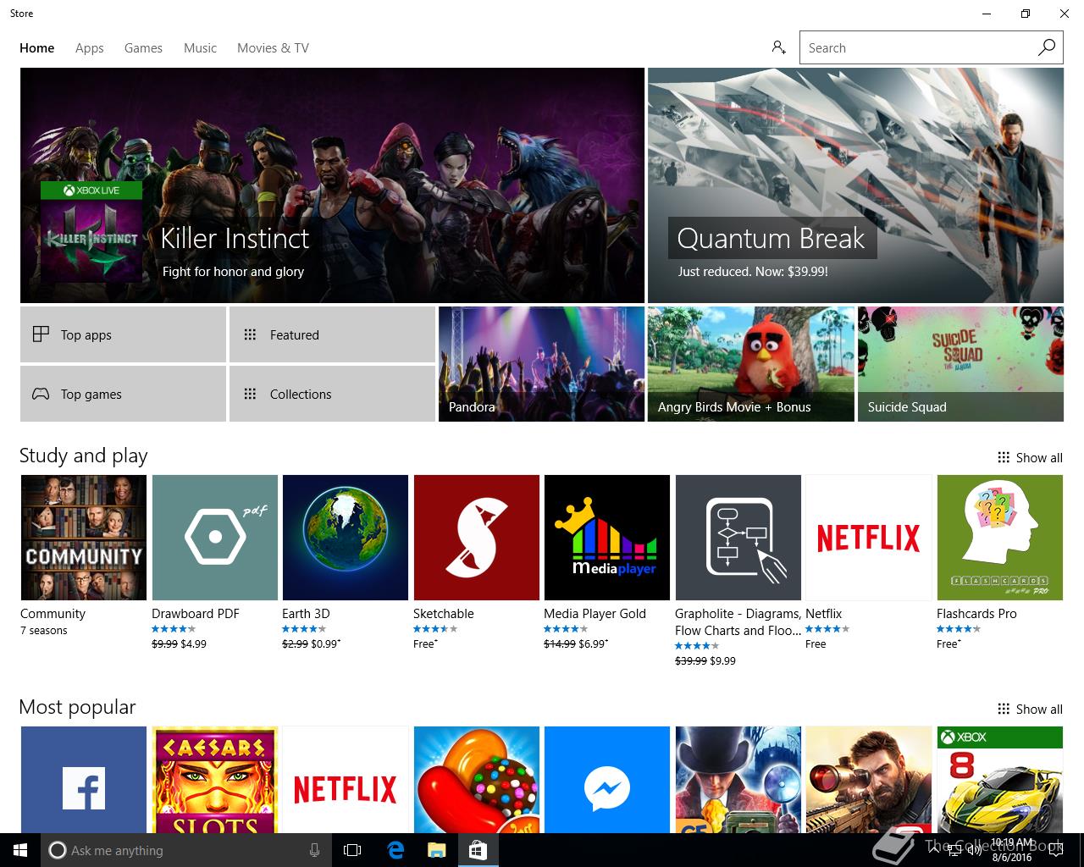Open the Caesars Slots app icon
This screenshot has width=1084, height=867.
click(214, 780)
